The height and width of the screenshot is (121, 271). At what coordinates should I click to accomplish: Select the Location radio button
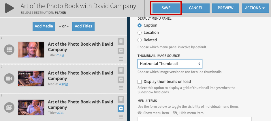(140, 33)
